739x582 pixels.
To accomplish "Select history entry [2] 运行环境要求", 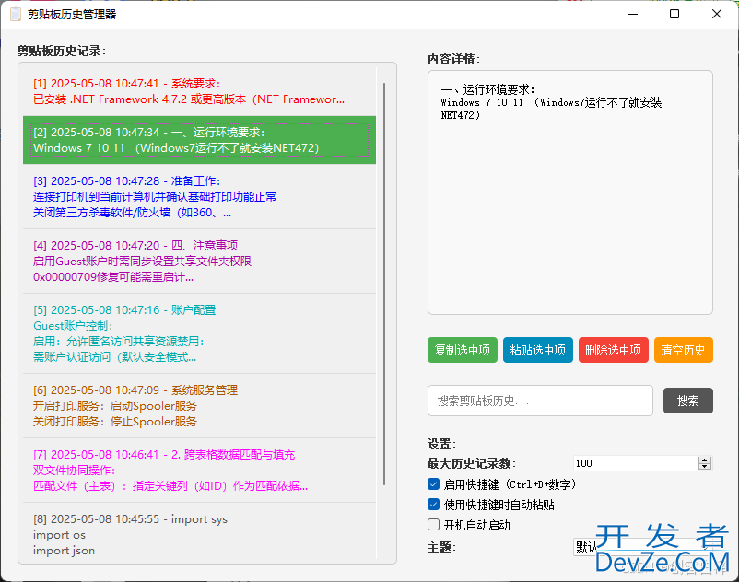I will pyautogui.click(x=199, y=140).
